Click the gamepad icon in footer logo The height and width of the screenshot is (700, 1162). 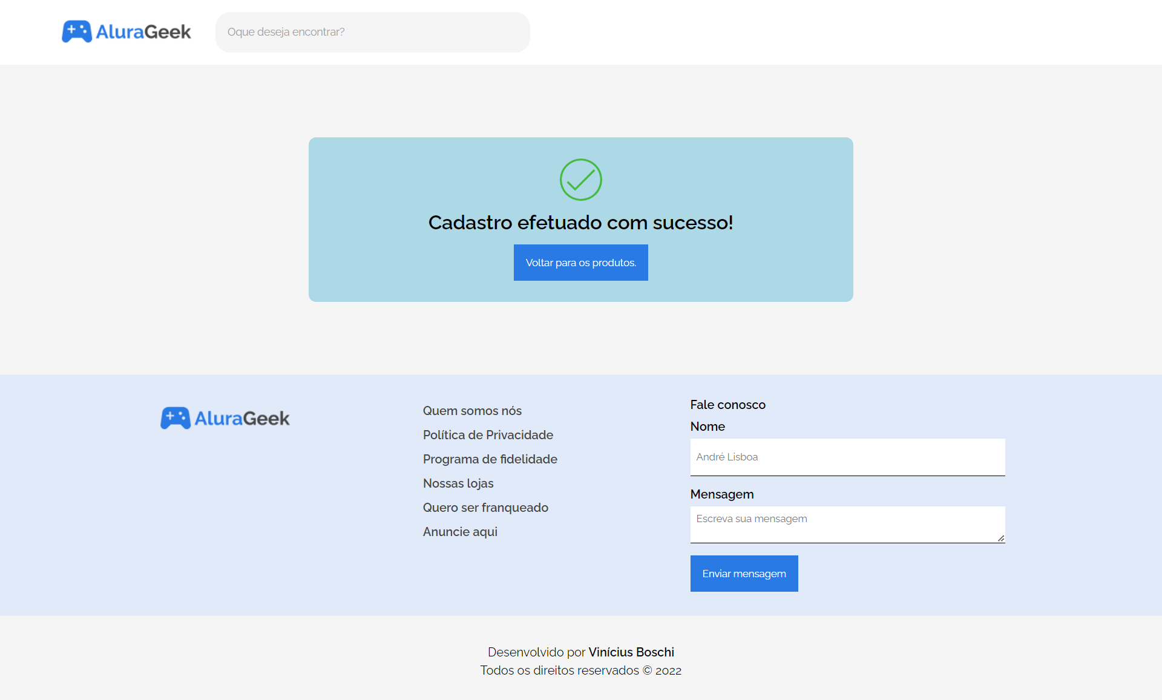[174, 418]
